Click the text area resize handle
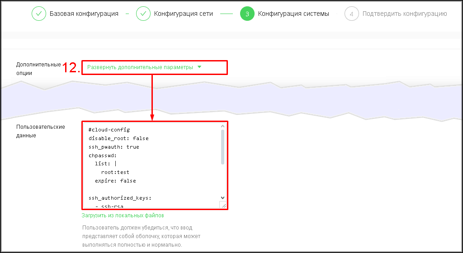463x253 pixels. (222, 205)
